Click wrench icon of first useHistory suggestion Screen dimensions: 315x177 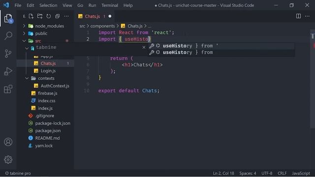pyautogui.click(x=152, y=46)
